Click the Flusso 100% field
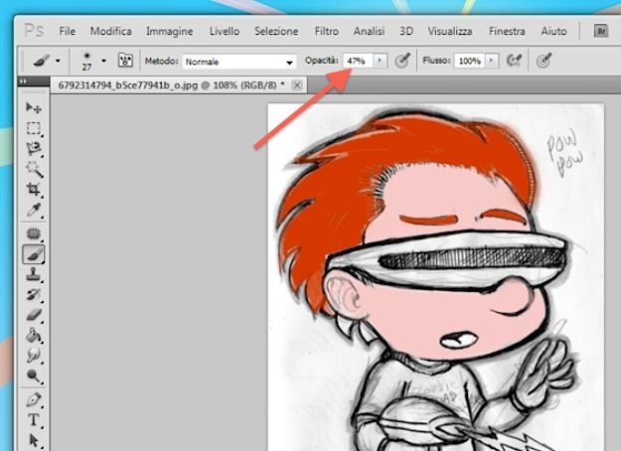This screenshot has height=451, width=621. tap(470, 61)
